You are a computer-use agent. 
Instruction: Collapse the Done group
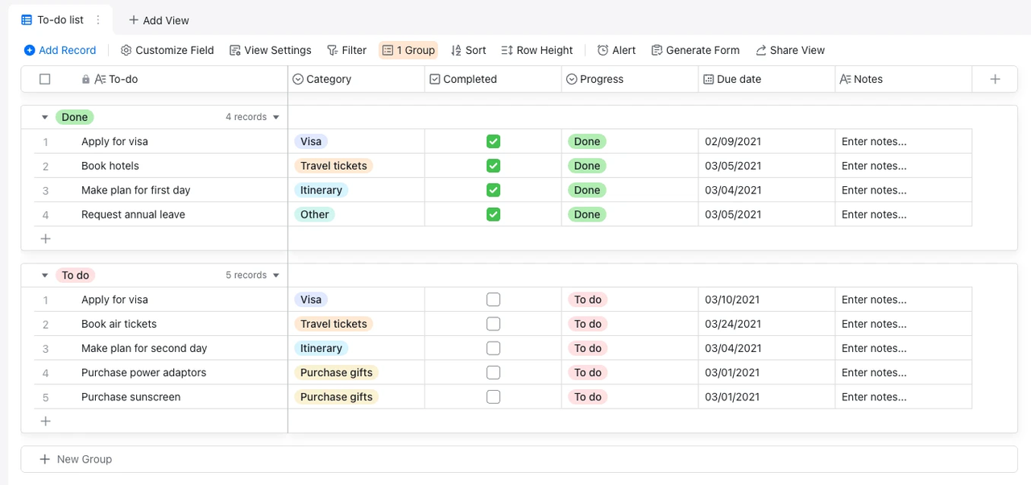pyautogui.click(x=44, y=117)
